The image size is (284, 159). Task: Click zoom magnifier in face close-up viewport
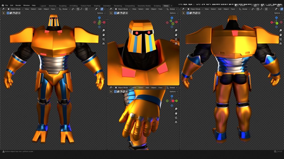(x=176, y=31)
